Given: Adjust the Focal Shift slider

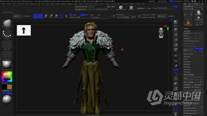Looking at the screenshot, I should [x=126, y=15].
